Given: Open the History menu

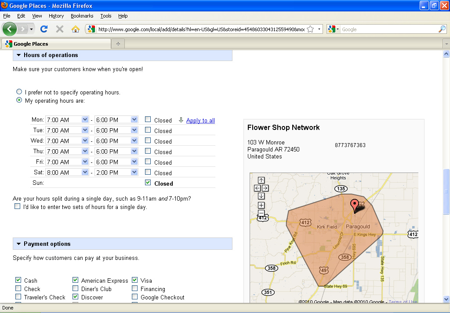Looking at the screenshot, I should [56, 16].
